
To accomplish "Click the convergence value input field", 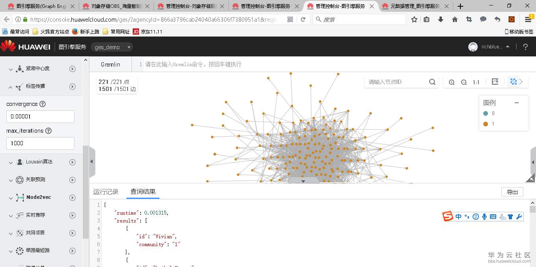I will click(40, 117).
